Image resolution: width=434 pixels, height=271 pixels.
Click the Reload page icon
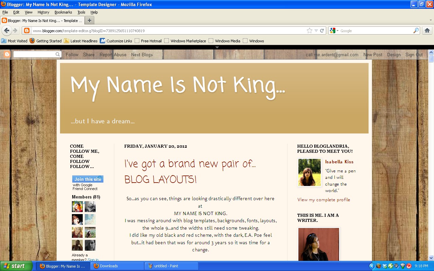pos(322,30)
